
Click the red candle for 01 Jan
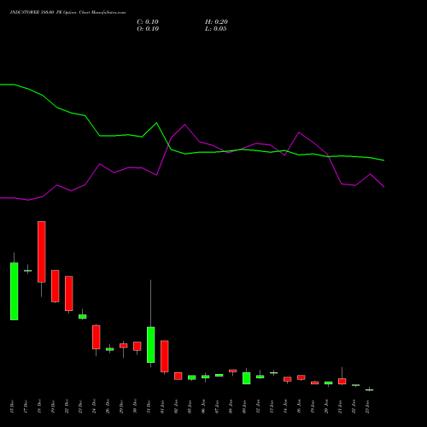click(165, 356)
